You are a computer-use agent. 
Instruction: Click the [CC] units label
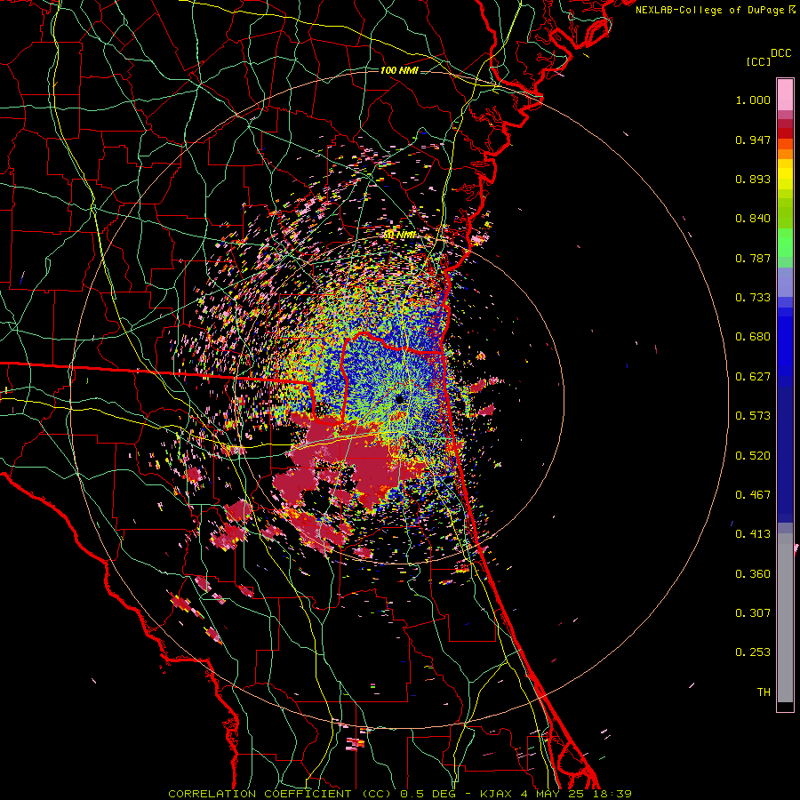pos(759,61)
